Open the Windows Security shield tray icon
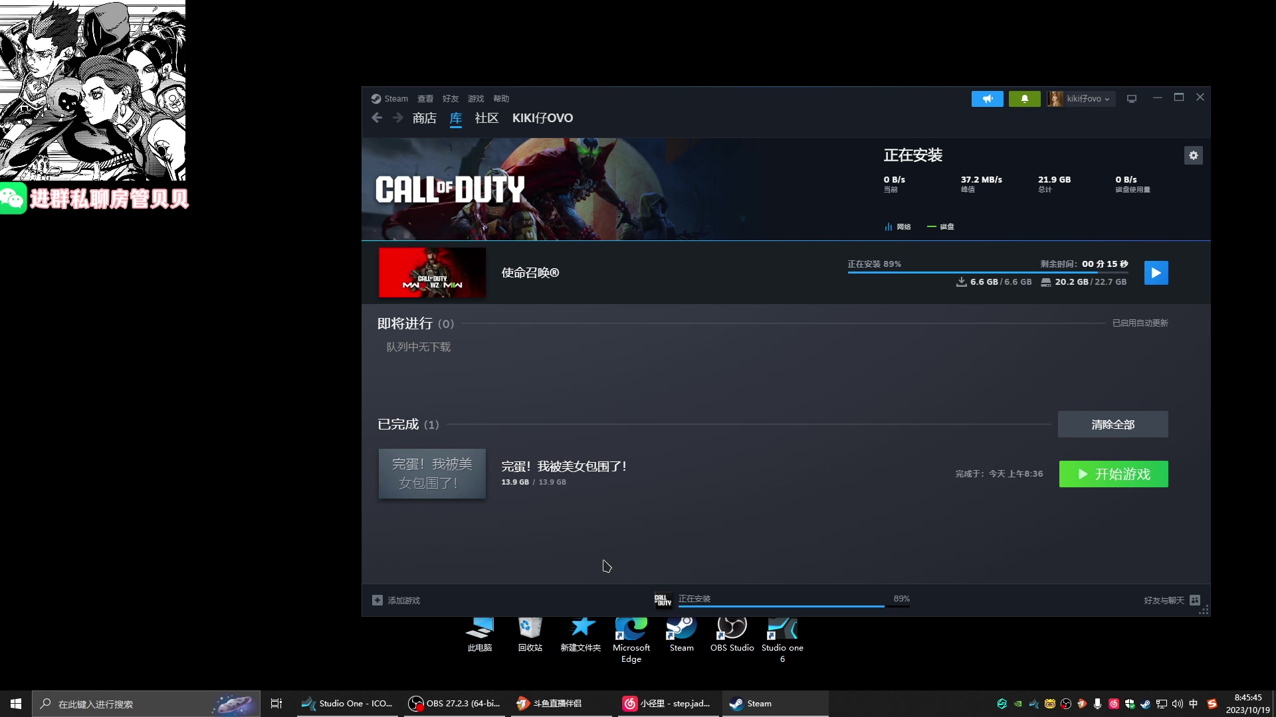The height and width of the screenshot is (717, 1276). click(x=1130, y=704)
